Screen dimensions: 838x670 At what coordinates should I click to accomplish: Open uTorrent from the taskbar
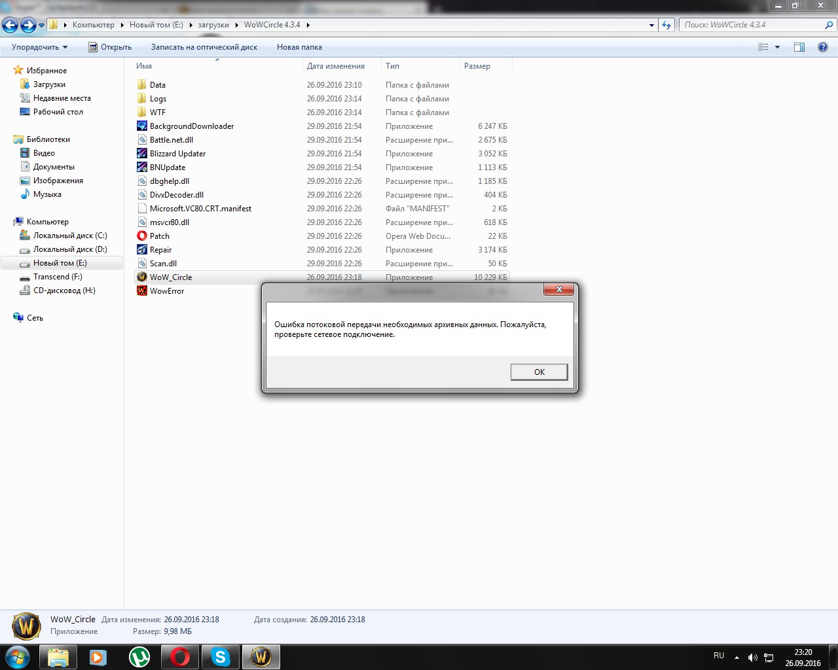(x=139, y=657)
